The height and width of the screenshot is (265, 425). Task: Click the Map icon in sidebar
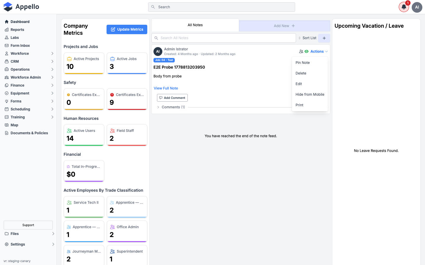click(6, 125)
